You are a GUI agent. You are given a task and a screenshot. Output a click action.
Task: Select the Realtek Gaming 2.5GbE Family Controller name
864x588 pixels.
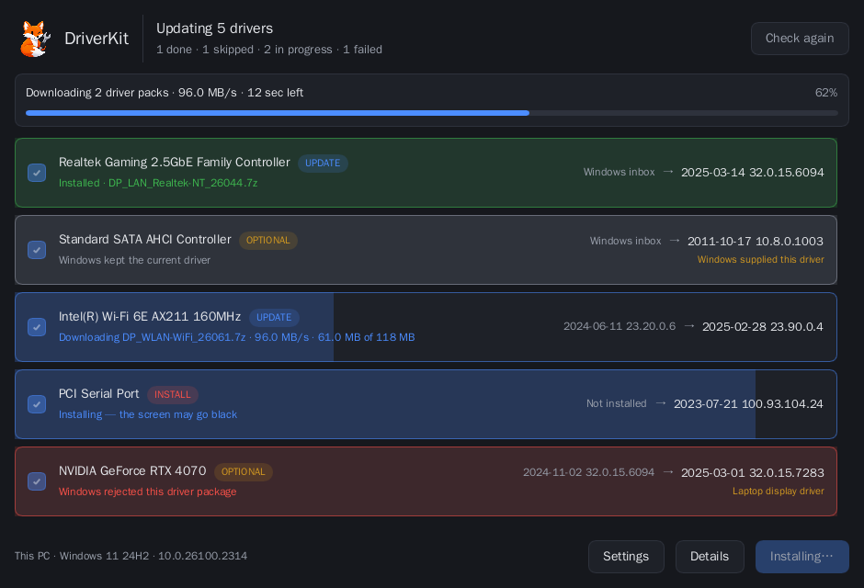point(174,163)
